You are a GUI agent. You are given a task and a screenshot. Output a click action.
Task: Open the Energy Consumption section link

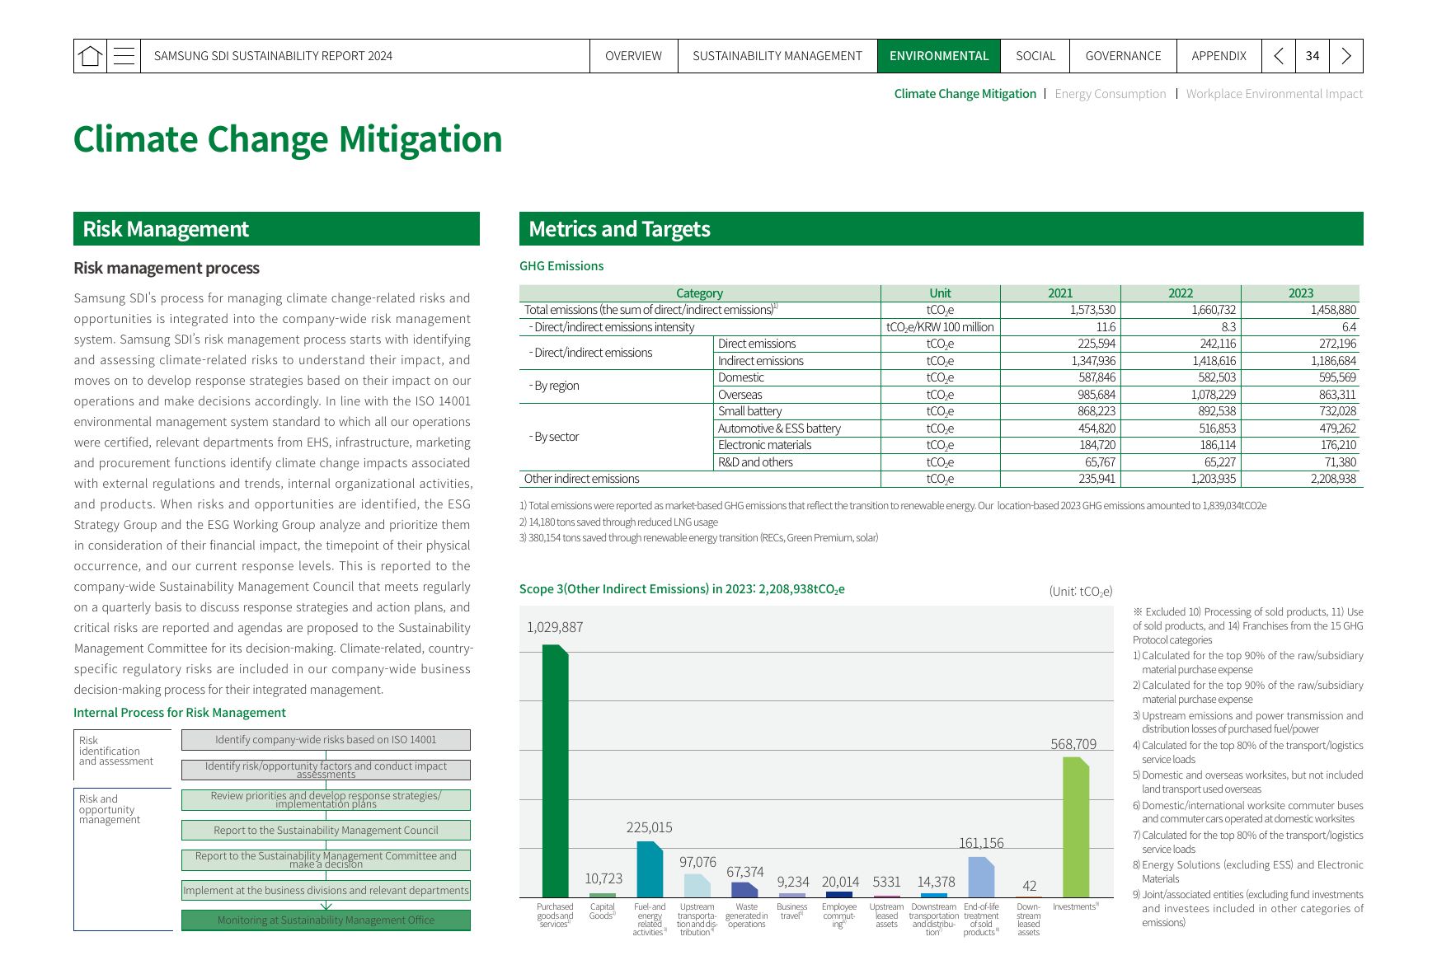point(1110,94)
